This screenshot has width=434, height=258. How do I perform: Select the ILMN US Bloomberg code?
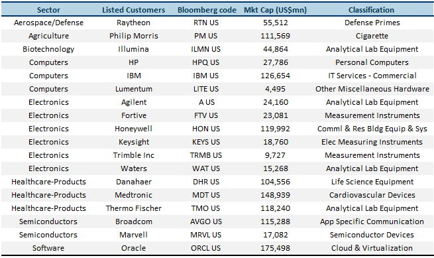click(x=205, y=49)
